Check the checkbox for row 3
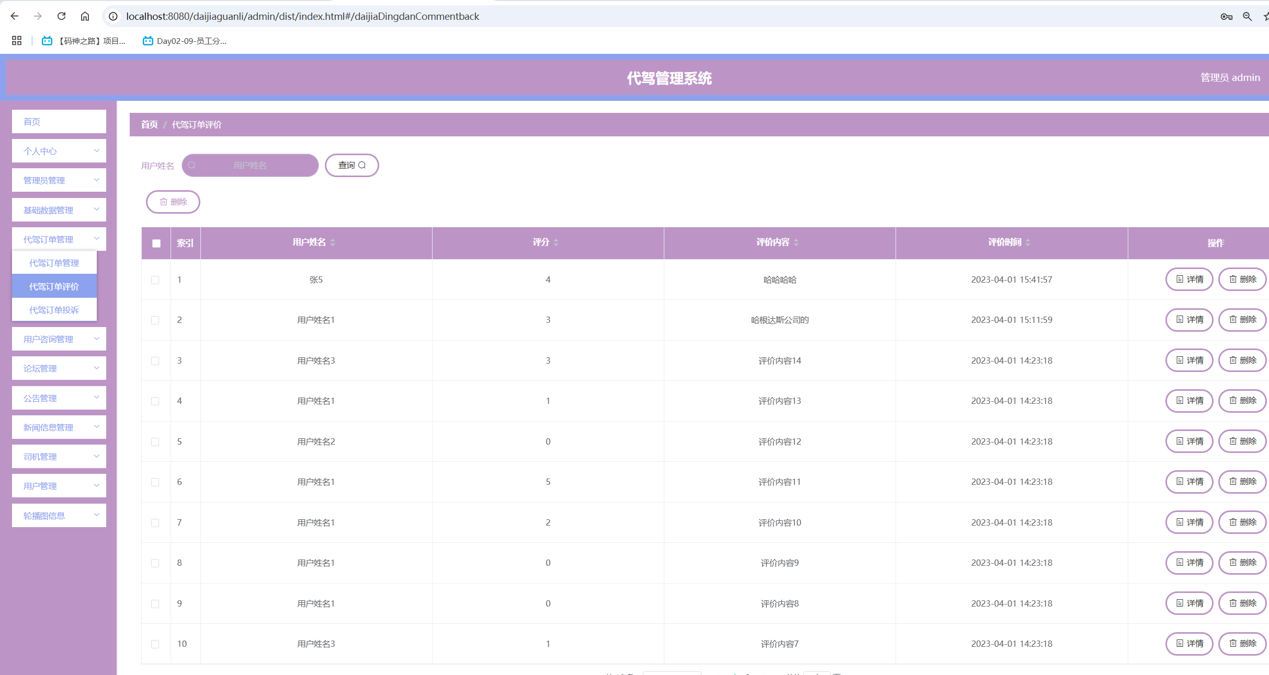 point(155,361)
